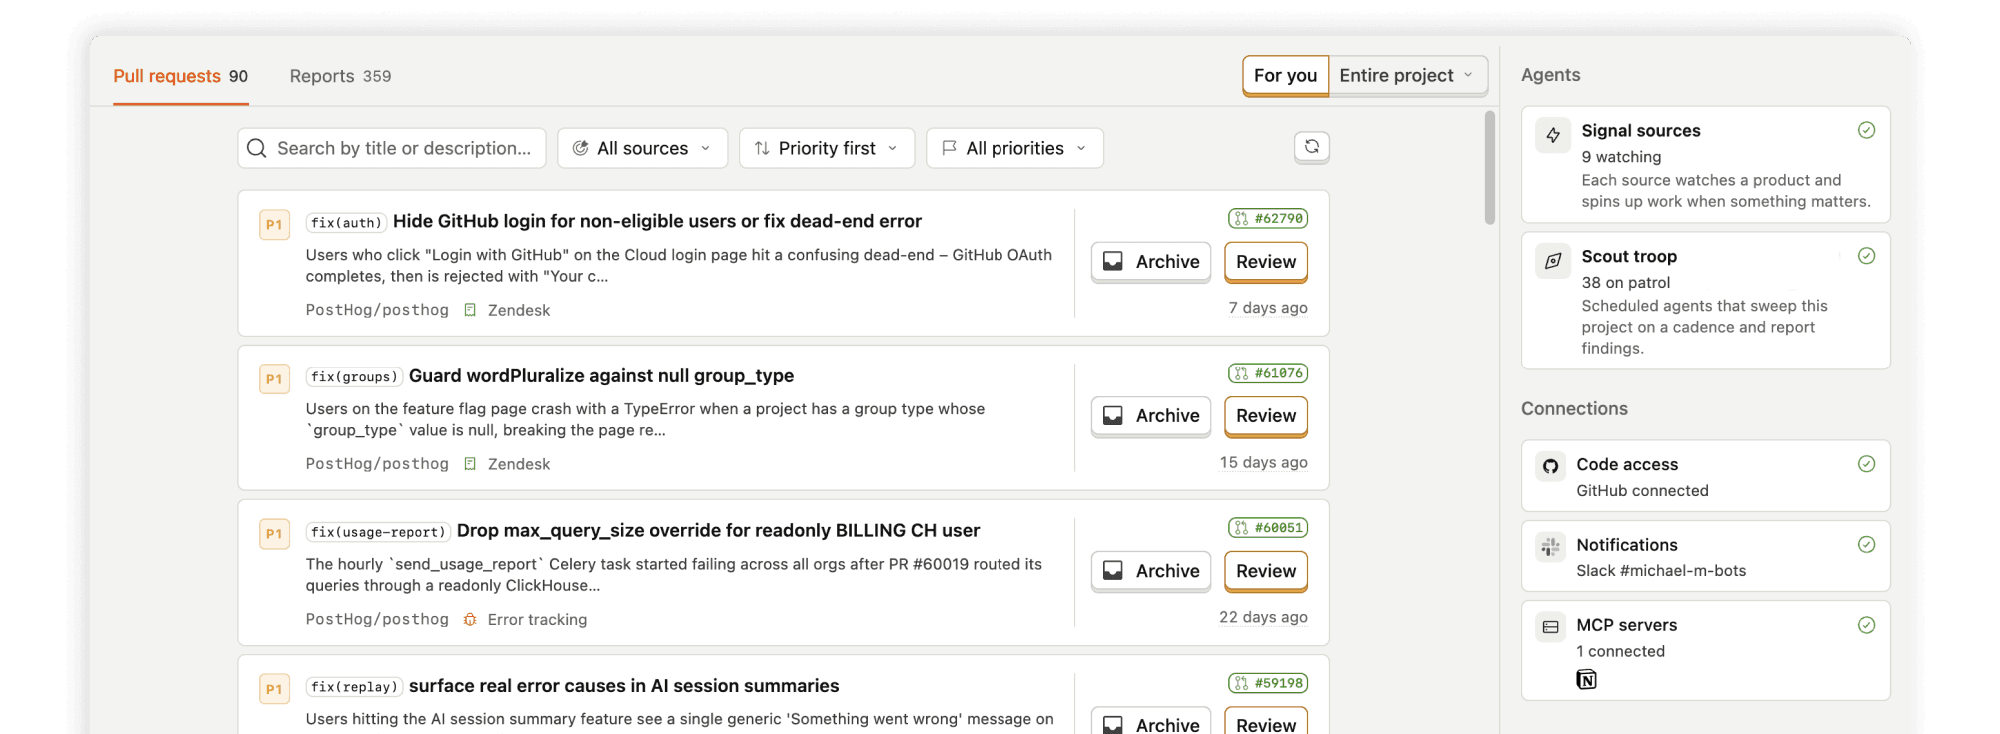Select the For you scope toggle
The width and height of the screenshot is (2000, 734).
(1285, 76)
